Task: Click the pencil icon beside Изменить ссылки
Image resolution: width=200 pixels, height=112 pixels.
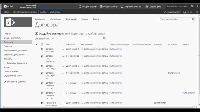Action: pyautogui.click(x=5, y=82)
